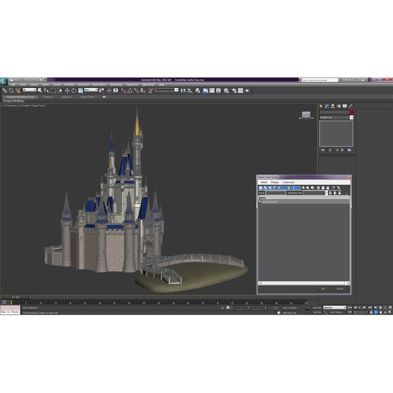Activate the Select and Move tool
393x393 pixels.
pyautogui.click(x=67, y=91)
